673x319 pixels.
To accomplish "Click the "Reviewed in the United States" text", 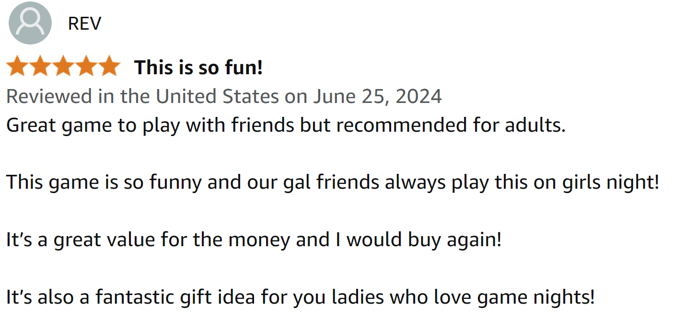I will click(142, 96).
